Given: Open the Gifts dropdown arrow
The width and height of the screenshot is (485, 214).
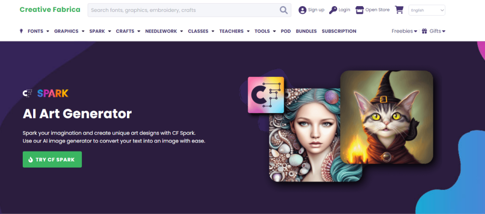Looking at the screenshot, I should point(443,31).
